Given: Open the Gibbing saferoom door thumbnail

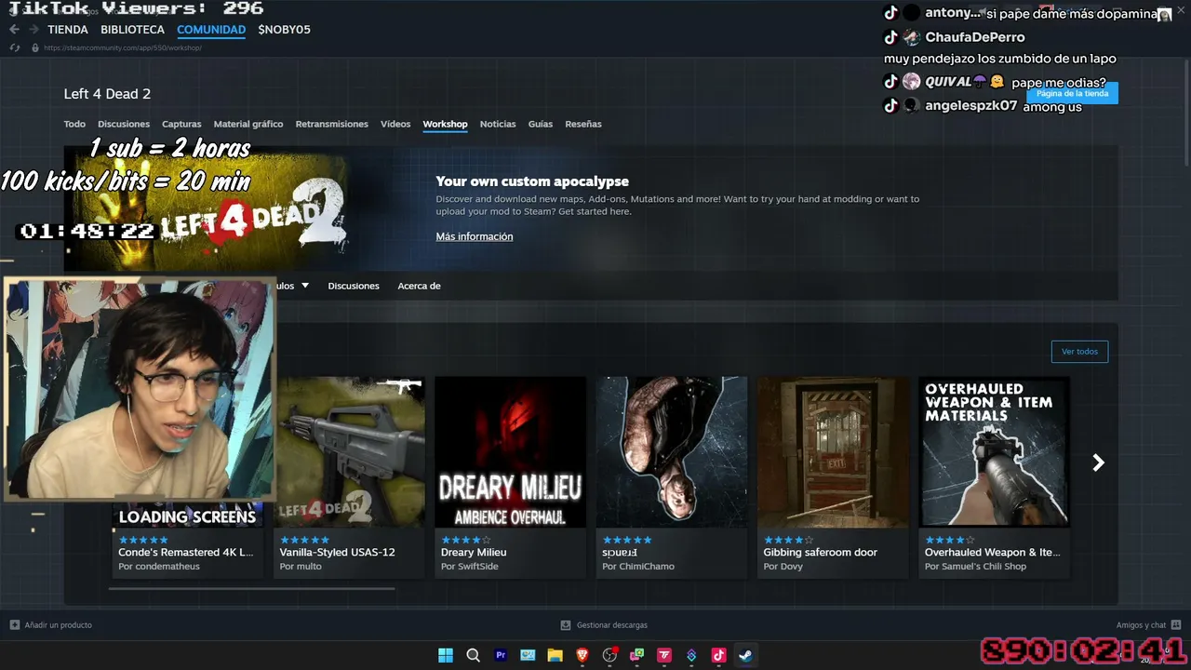Looking at the screenshot, I should click(x=833, y=452).
